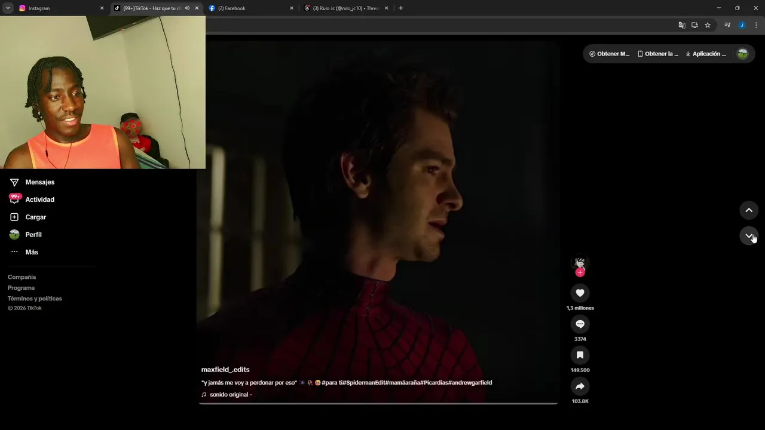Open the profile avatar menu at top right
The height and width of the screenshot is (430, 765).
tap(742, 54)
